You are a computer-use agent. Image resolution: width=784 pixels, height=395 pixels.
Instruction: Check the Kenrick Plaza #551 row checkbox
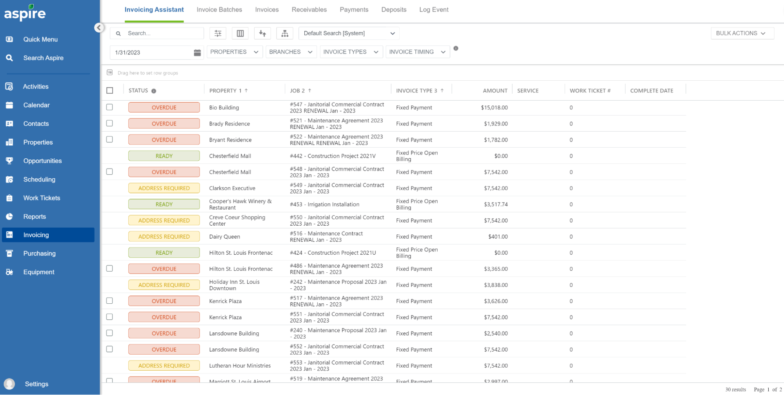(109, 317)
